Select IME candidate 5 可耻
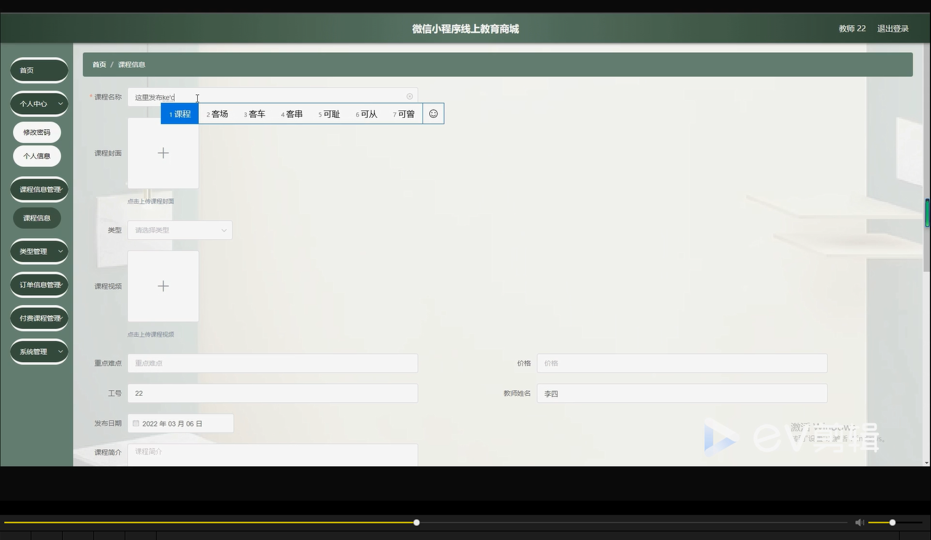The width and height of the screenshot is (931, 540). click(329, 114)
